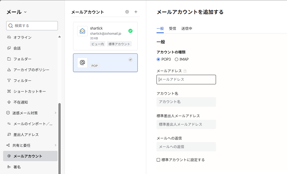Expand the 迷惑メール対策 submenu
Screen dimensions: 287x174
[55, 113]
